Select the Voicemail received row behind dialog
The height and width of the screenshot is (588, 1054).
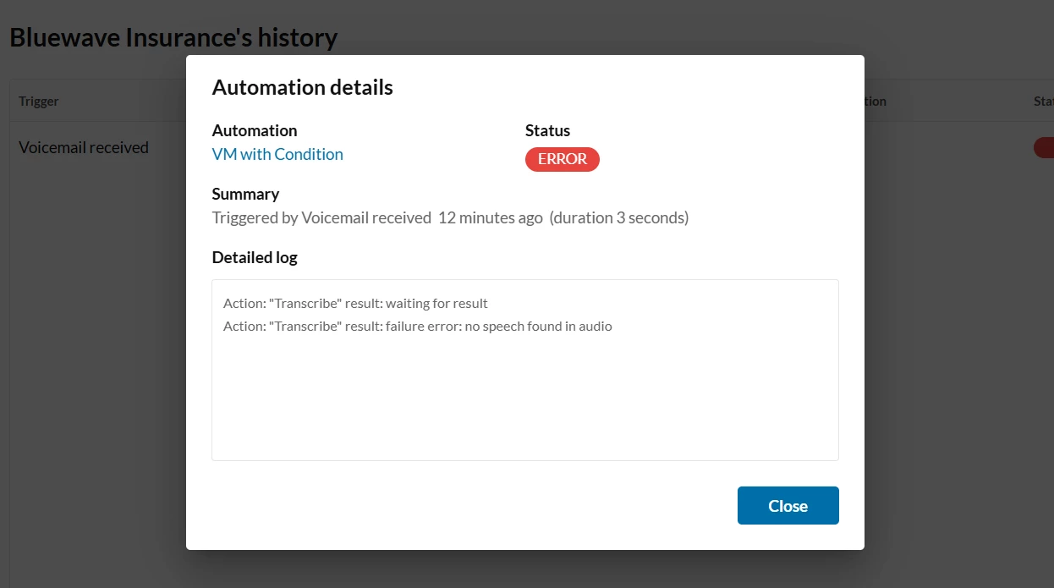click(84, 147)
